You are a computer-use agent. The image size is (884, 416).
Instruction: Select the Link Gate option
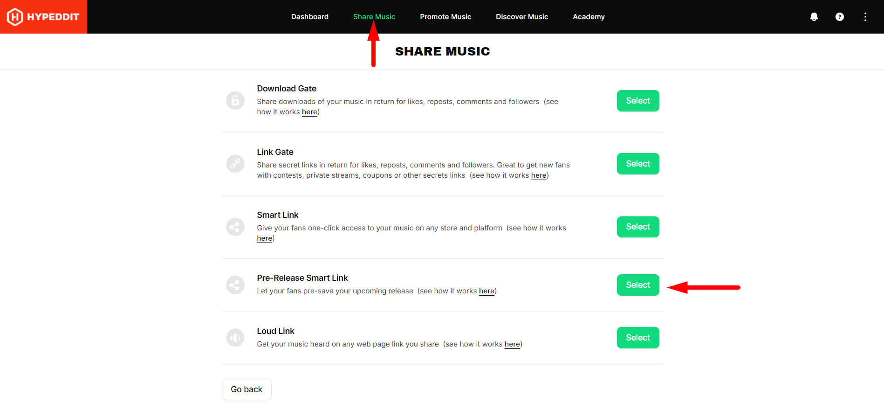[x=638, y=164]
